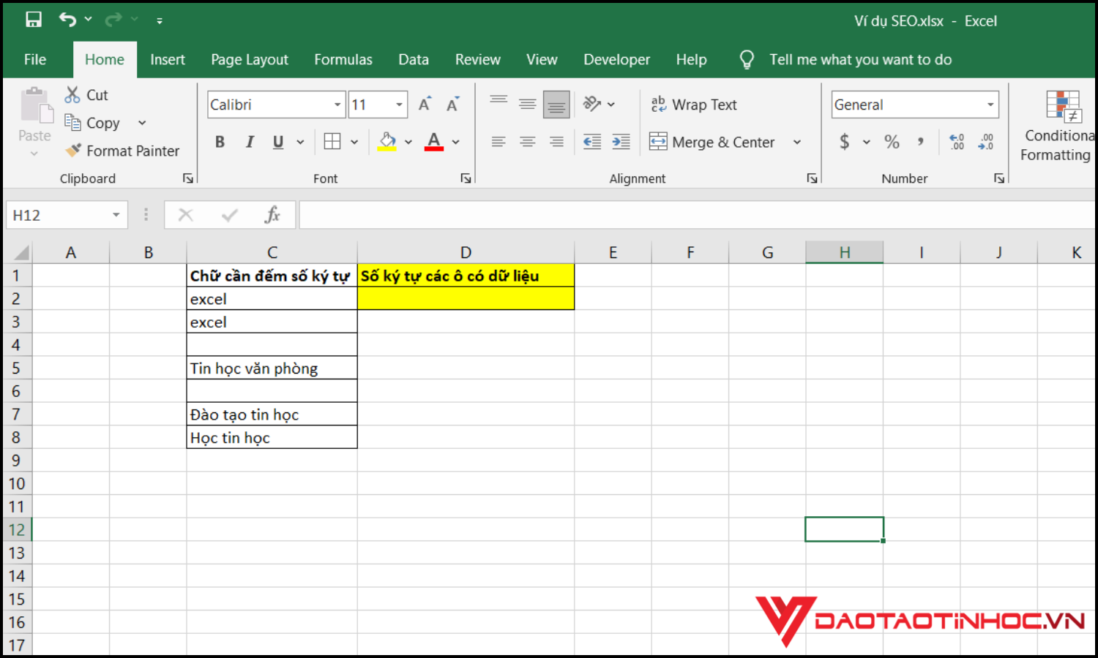Screen dimensions: 1098x658
Task: Click Tell me what you want to do
Action: [860, 59]
